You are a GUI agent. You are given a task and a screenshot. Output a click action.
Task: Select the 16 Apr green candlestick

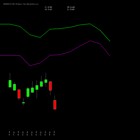coord(10,84)
